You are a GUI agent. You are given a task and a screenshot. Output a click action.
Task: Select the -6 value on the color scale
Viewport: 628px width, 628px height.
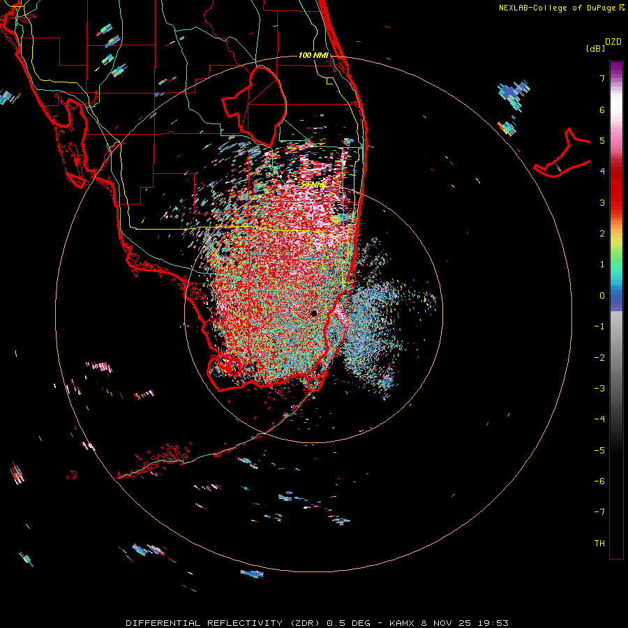[599, 481]
